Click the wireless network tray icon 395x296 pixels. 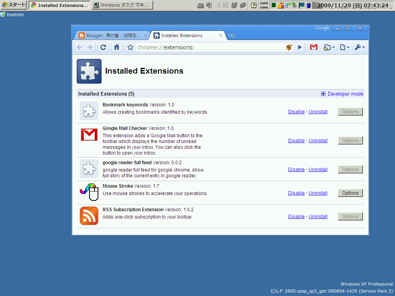(287, 5)
